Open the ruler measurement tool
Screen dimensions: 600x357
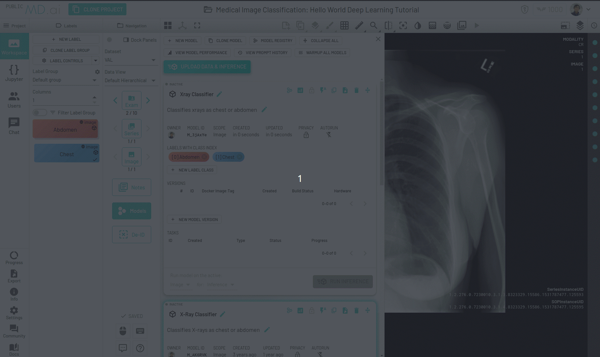tap(359, 25)
